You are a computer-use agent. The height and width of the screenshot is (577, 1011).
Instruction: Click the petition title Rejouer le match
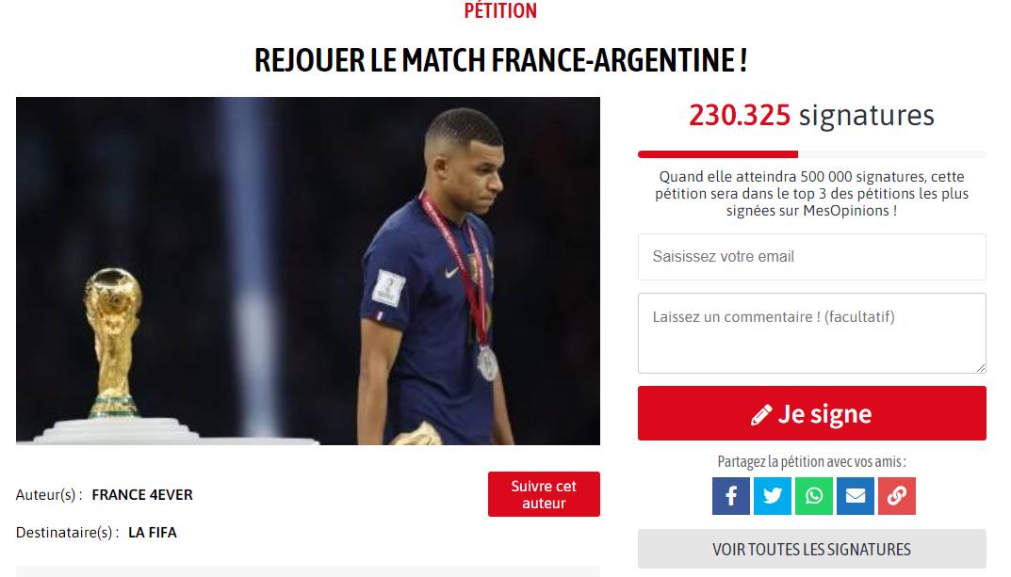click(x=500, y=60)
